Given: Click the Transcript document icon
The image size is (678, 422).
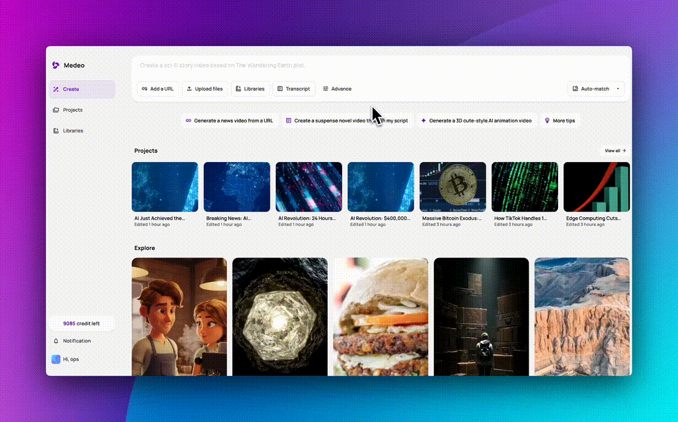Looking at the screenshot, I should [x=280, y=89].
